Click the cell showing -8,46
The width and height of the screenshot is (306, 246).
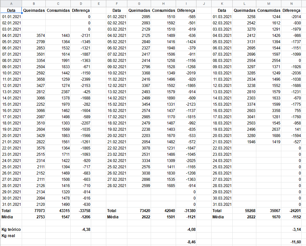[186, 242]
